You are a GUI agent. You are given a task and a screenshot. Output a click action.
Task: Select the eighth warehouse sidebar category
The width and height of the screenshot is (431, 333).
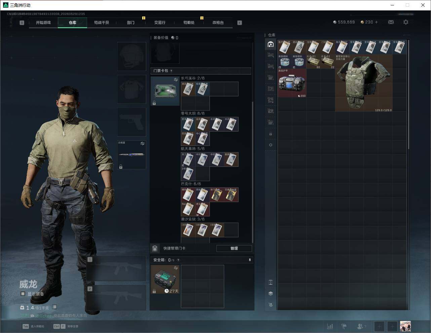point(271,122)
